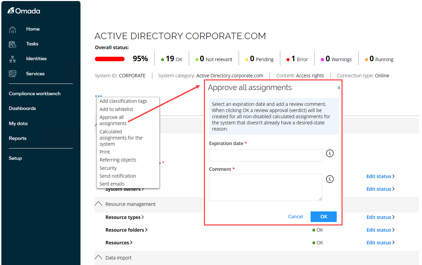Screen dimensions: 422x265
Task: Click the Services icon in sidebar
Action: [12, 74]
